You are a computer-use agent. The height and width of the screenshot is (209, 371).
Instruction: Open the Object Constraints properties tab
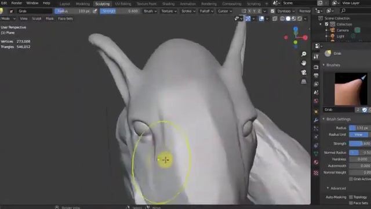(316, 146)
